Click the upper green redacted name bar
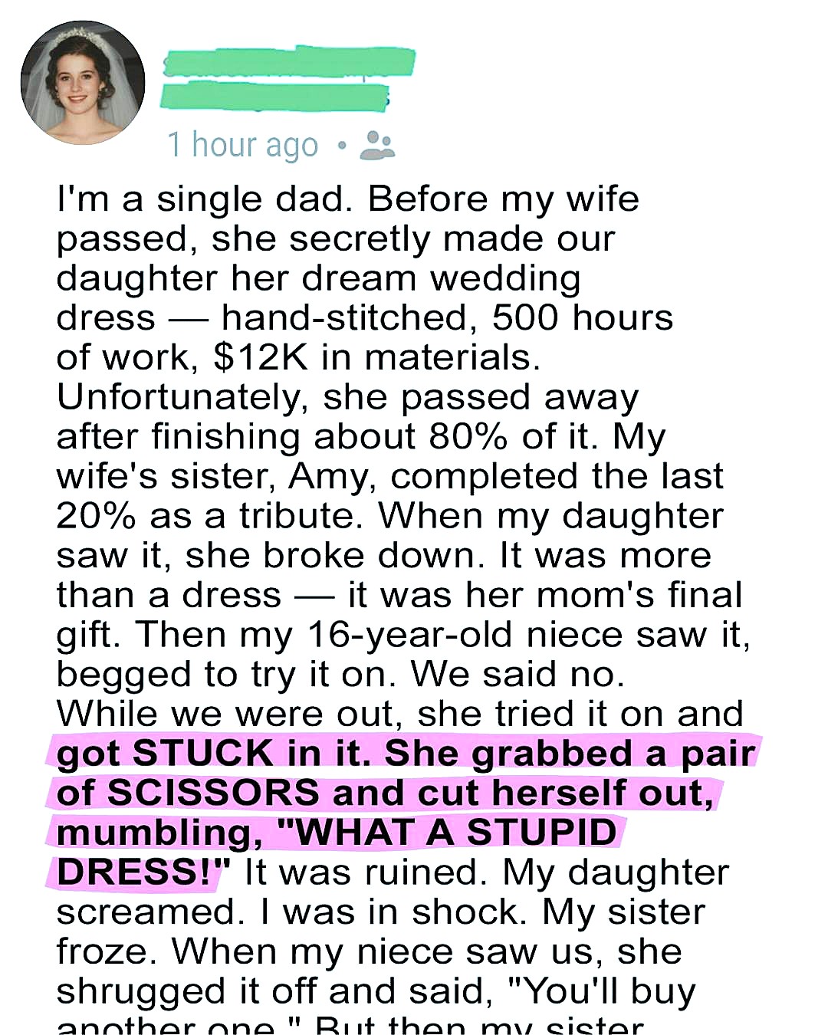The height and width of the screenshot is (1035, 828). (x=288, y=63)
